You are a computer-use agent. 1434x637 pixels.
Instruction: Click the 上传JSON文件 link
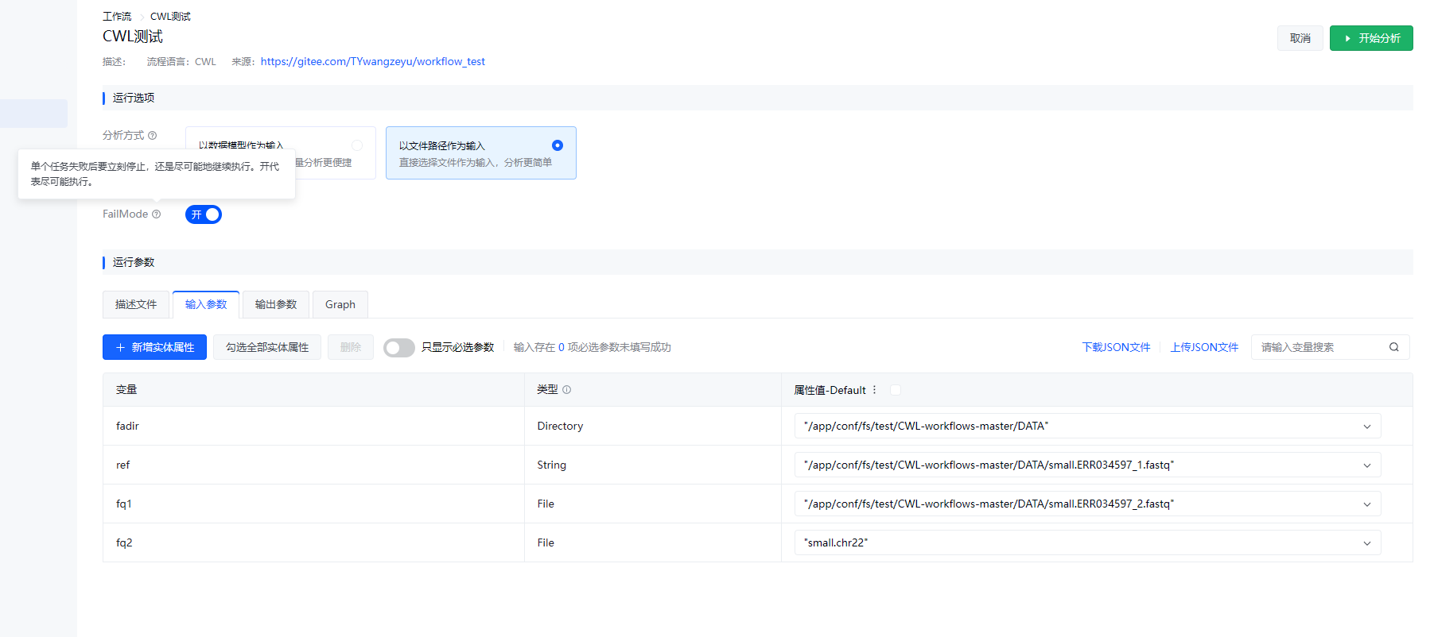(1204, 347)
